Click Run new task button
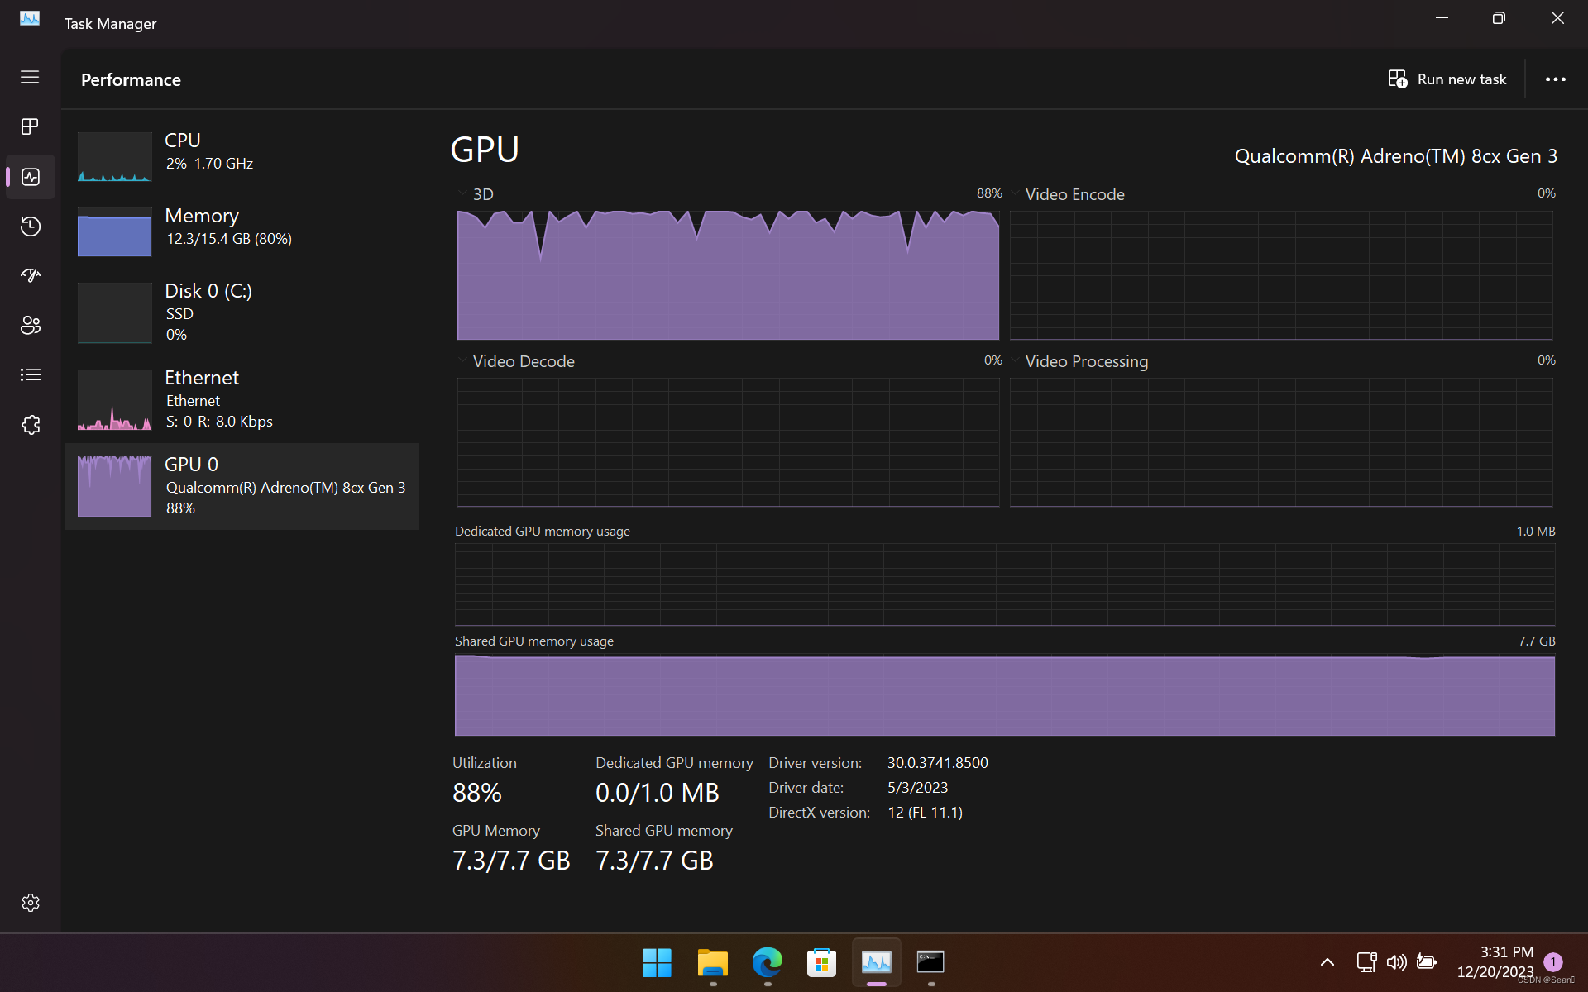 (x=1447, y=79)
